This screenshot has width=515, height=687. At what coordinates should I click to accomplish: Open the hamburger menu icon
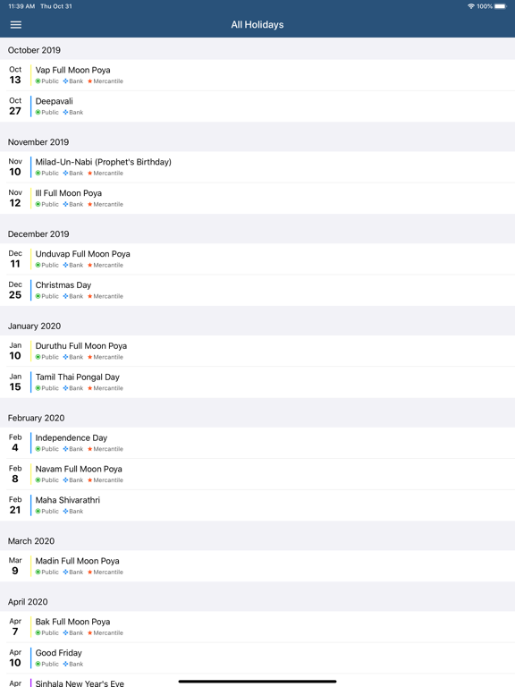pos(16,25)
